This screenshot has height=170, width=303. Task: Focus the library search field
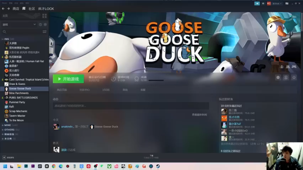(x=21, y=32)
